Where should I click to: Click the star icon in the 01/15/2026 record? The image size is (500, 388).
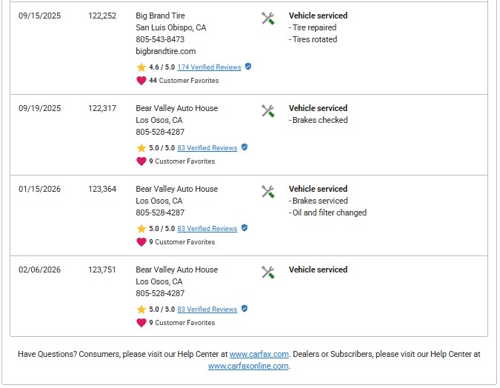tap(141, 229)
